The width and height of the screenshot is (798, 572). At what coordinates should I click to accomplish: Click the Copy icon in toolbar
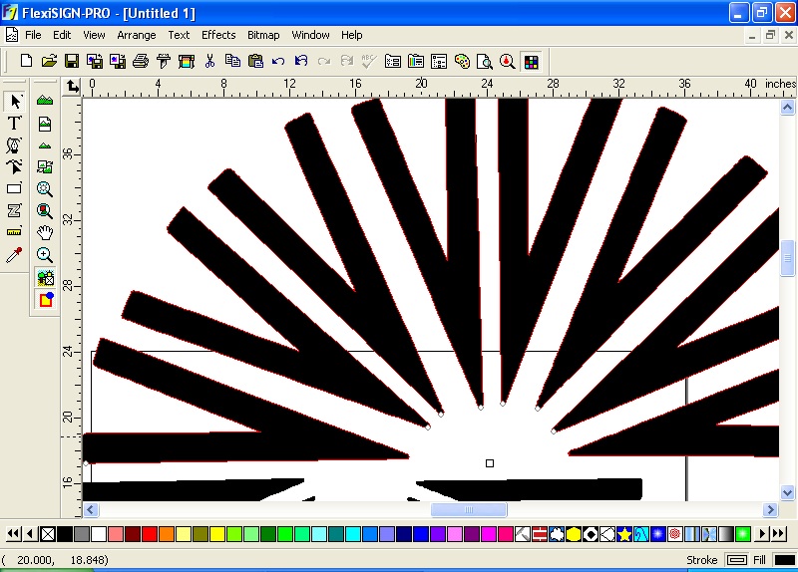click(232, 62)
